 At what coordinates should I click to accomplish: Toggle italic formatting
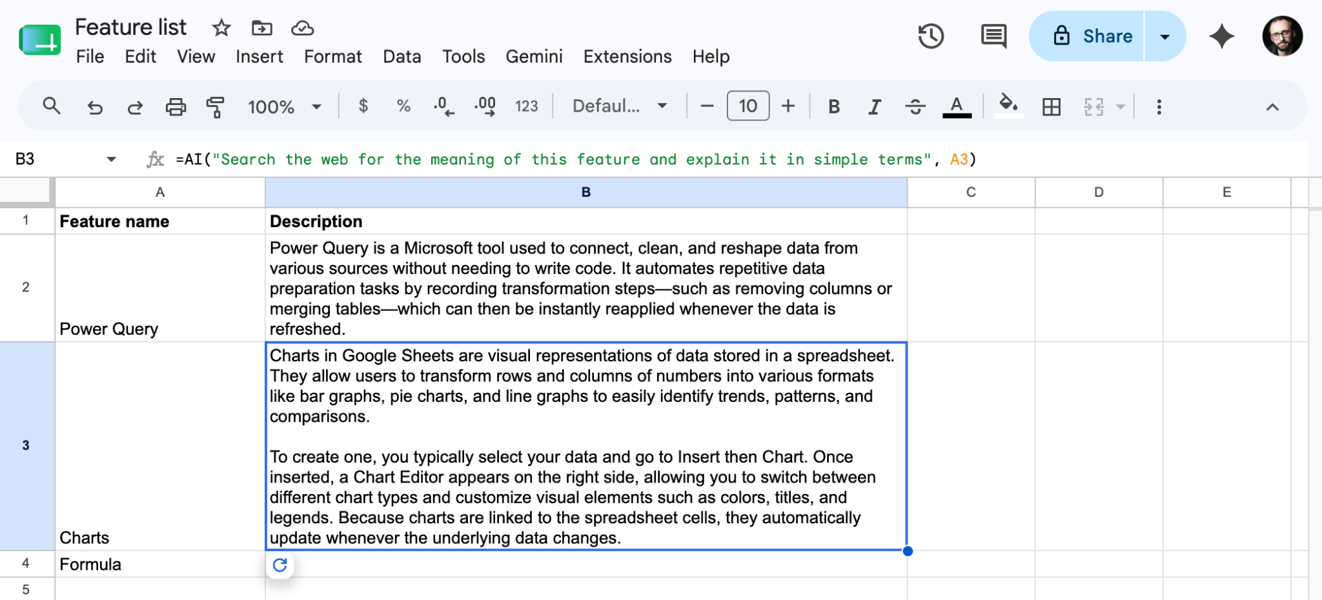875,106
